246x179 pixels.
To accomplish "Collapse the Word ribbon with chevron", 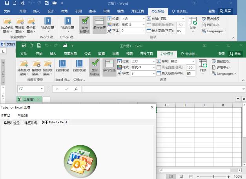I will tap(233, 38).
